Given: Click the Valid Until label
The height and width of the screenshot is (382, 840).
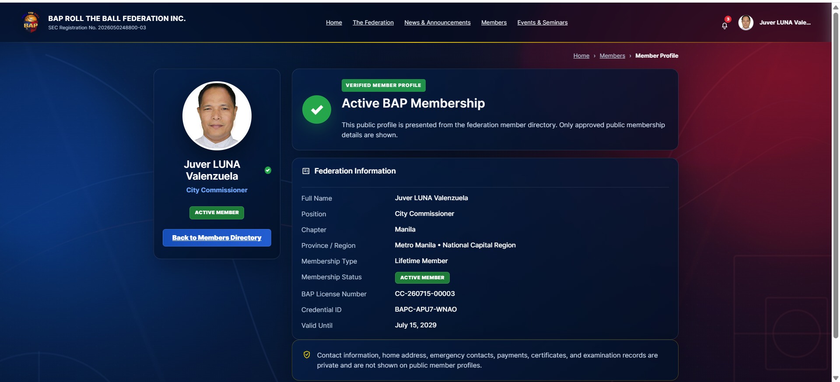Looking at the screenshot, I should point(317,326).
